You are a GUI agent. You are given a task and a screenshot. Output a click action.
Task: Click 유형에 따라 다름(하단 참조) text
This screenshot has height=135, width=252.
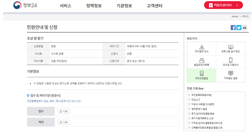pyautogui.click(x=142, y=46)
